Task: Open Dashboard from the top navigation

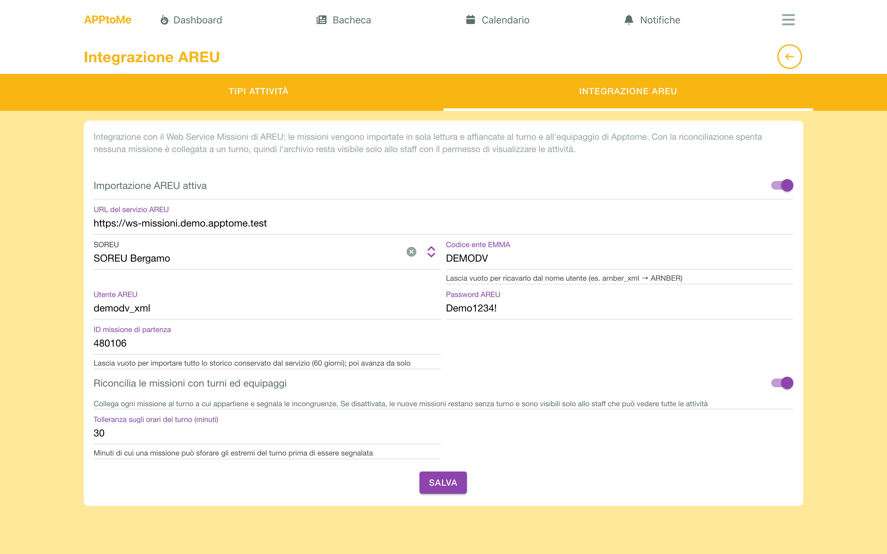Action: [x=191, y=20]
